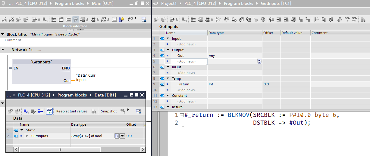This screenshot has width=370, height=156.
Task: Expand the CurrInputs array row
Action: (x=27, y=136)
